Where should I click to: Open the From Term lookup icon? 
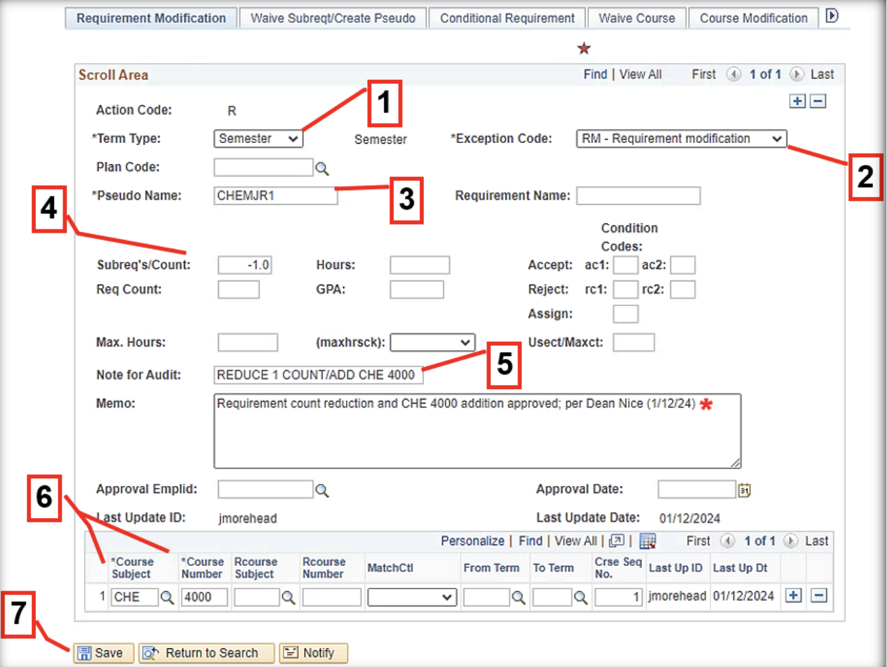(518, 597)
